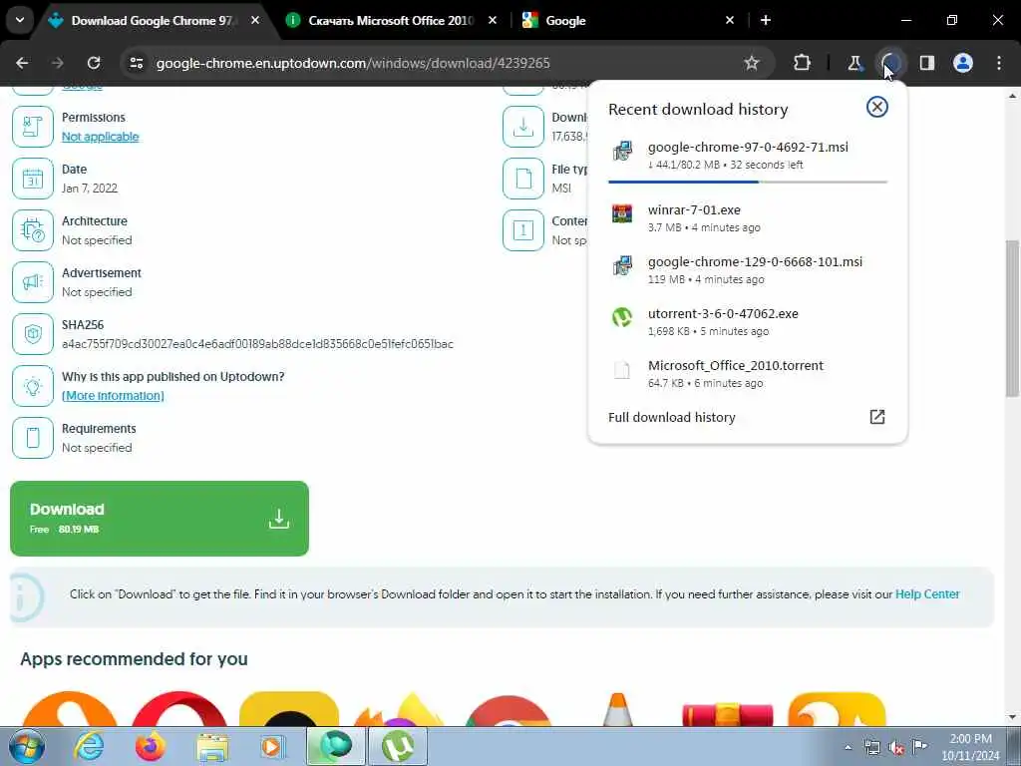
Task: Click the Advertisement megaphone icon
Action: pos(33,282)
